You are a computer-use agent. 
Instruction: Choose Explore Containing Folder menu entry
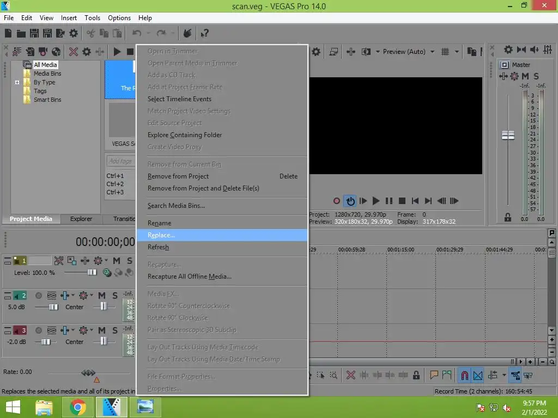222,135
